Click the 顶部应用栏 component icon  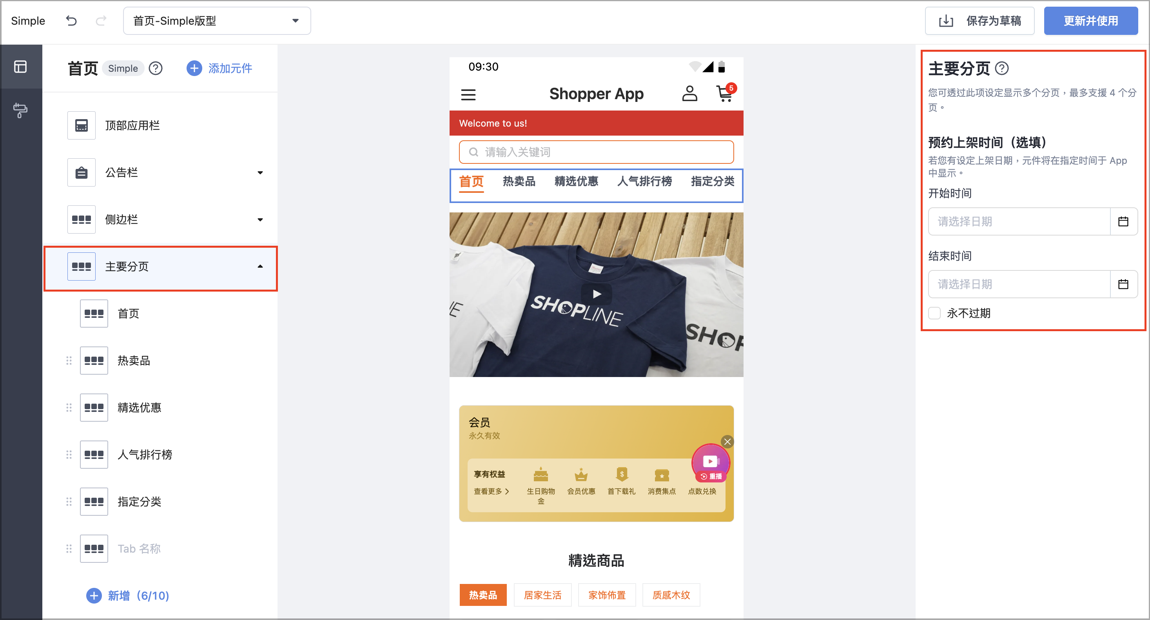(81, 125)
